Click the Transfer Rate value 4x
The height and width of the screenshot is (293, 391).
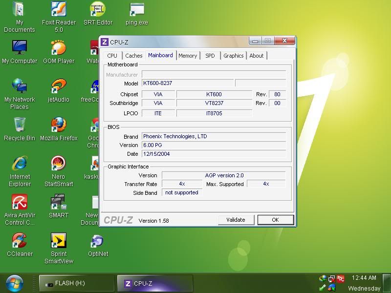pyautogui.click(x=182, y=184)
